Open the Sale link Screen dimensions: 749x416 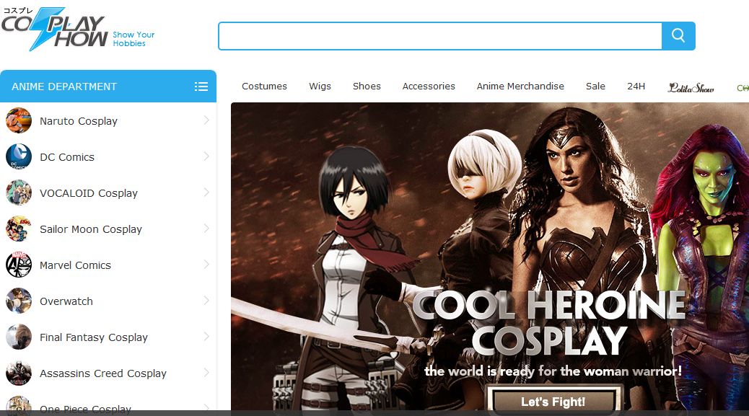(x=595, y=87)
